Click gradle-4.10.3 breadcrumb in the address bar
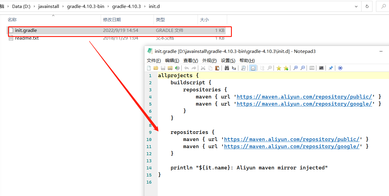389x196 pixels. [x=126, y=6]
